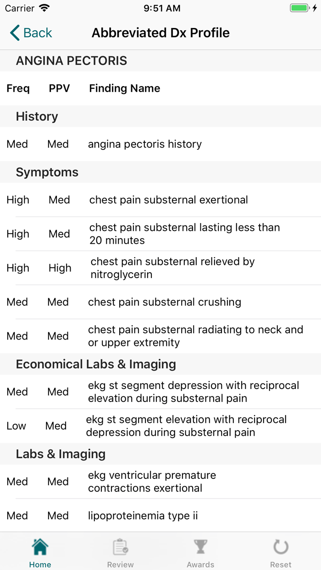Select chest pain substernal exertional row
The image size is (321, 570).
pos(168,200)
